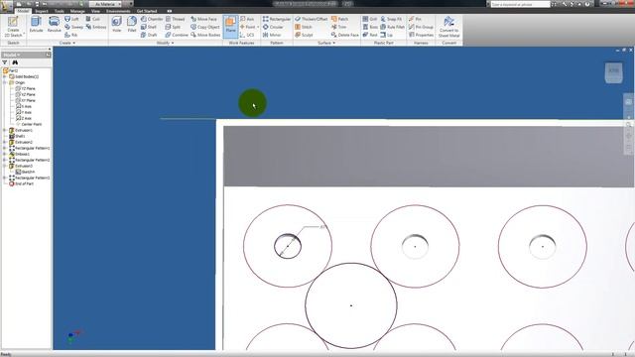The image size is (635, 357).
Task: Use the Mirror pattern tool
Action: pyautogui.click(x=271, y=35)
